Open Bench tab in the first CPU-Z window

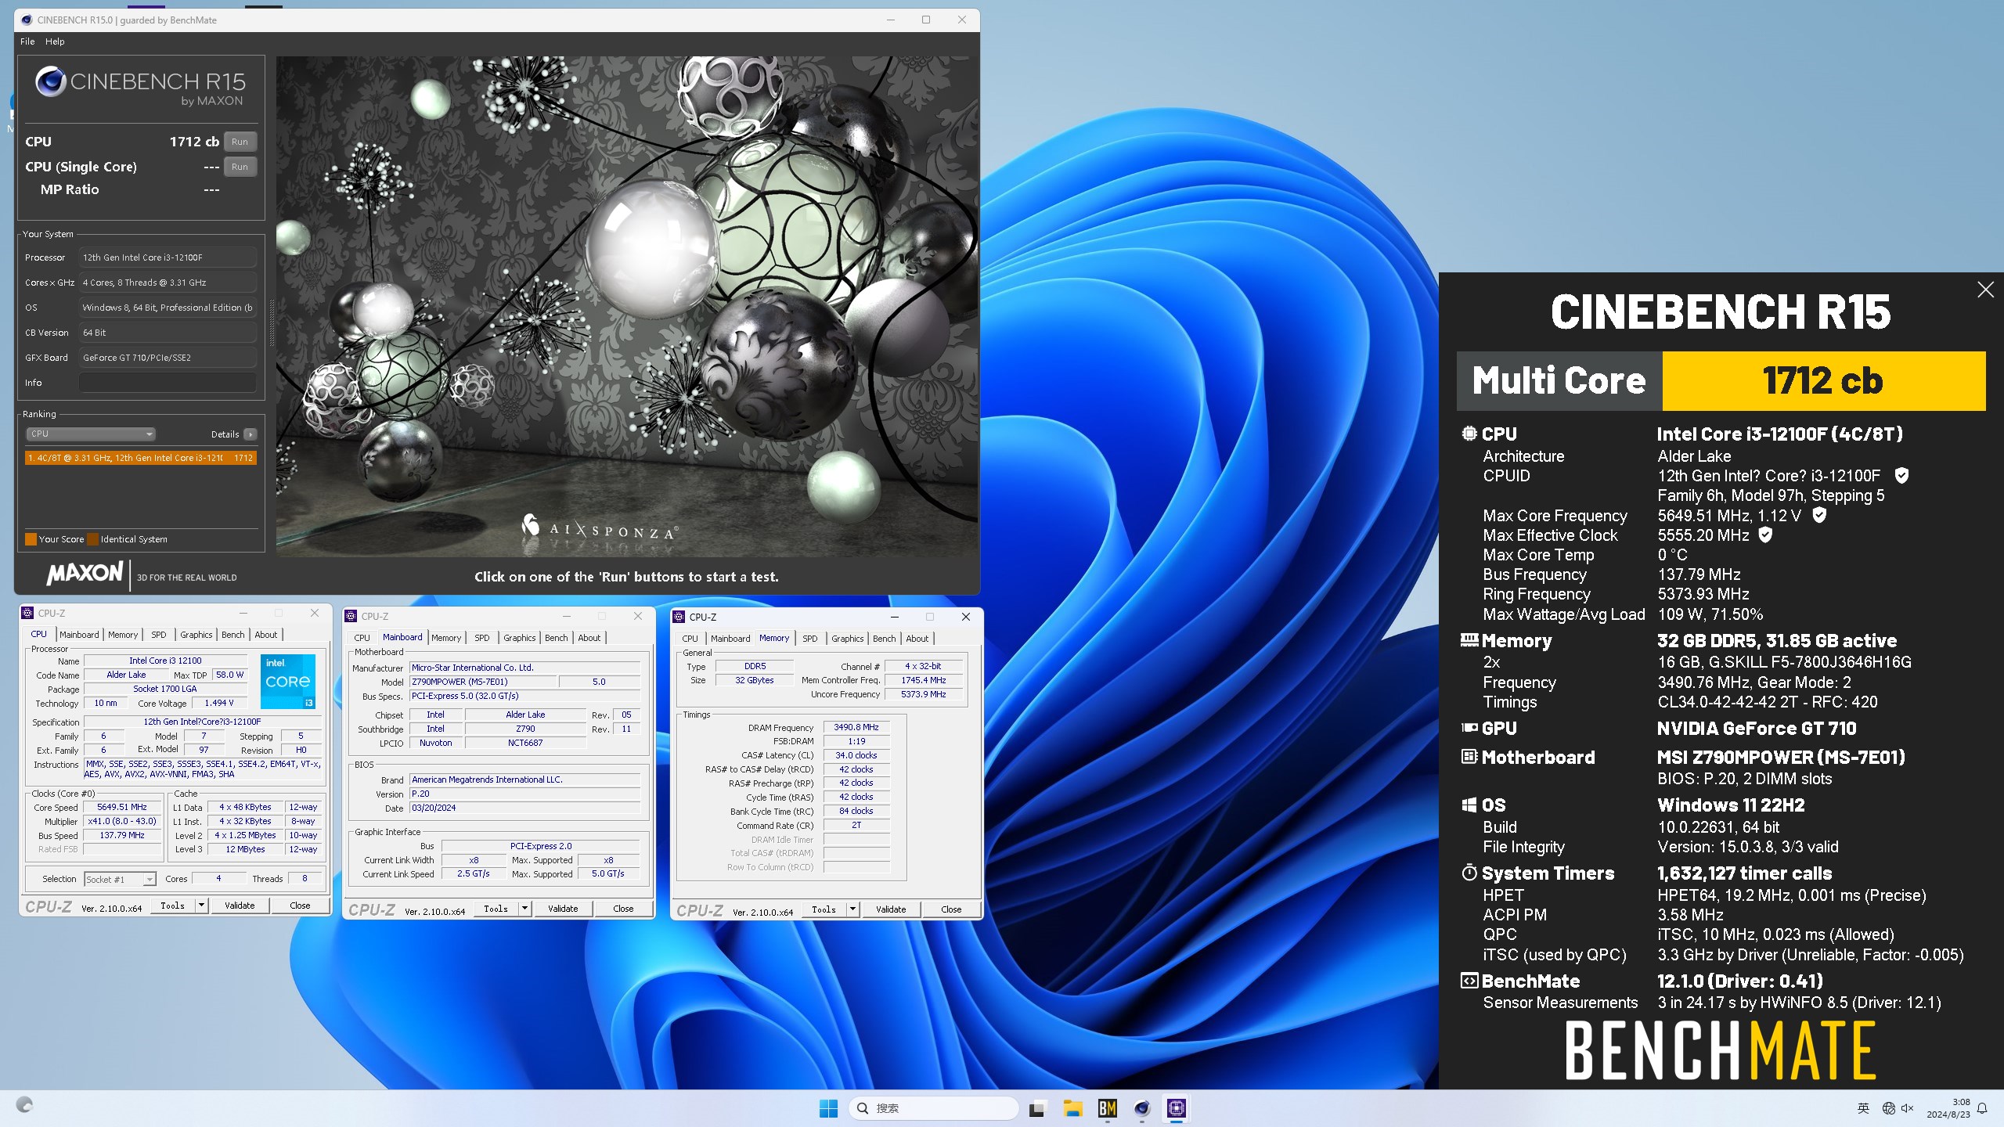(233, 635)
